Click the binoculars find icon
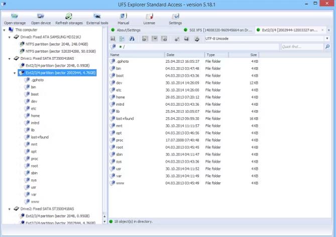The height and width of the screenshot is (237, 336). click(132, 39)
